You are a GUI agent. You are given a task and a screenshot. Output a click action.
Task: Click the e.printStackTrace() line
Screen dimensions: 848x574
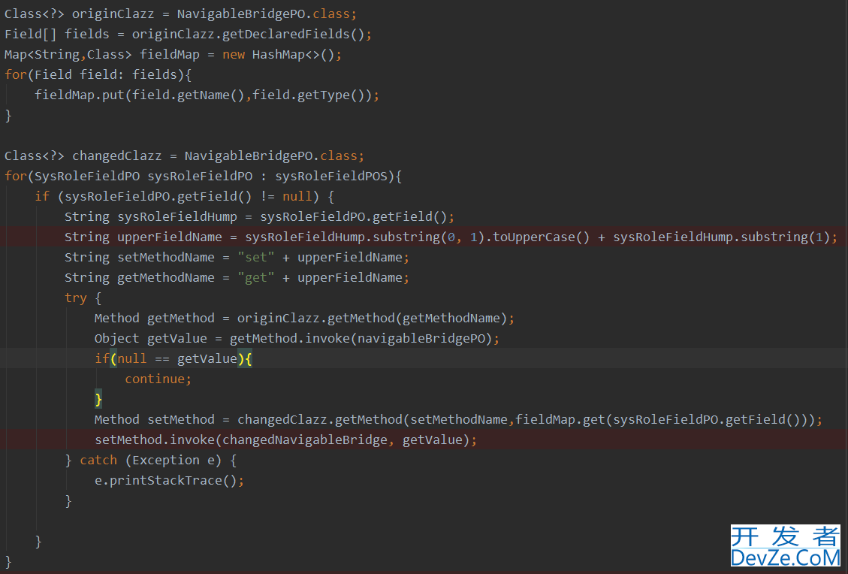pyautogui.click(x=169, y=480)
